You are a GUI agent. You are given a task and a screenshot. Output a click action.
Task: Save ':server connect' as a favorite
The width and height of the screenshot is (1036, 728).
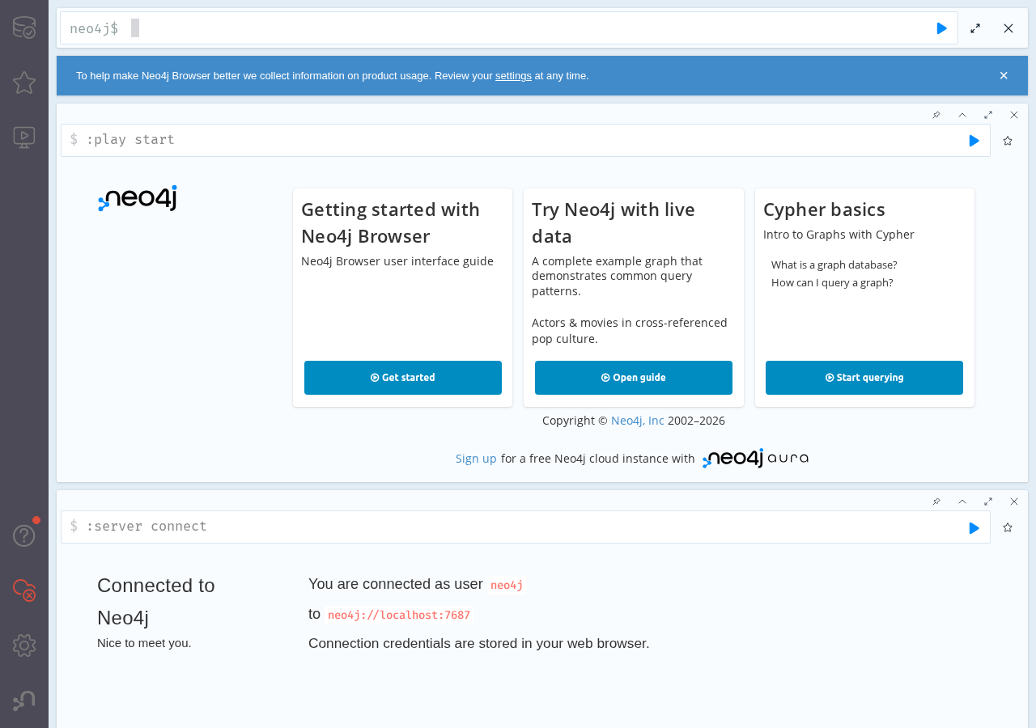click(1008, 527)
